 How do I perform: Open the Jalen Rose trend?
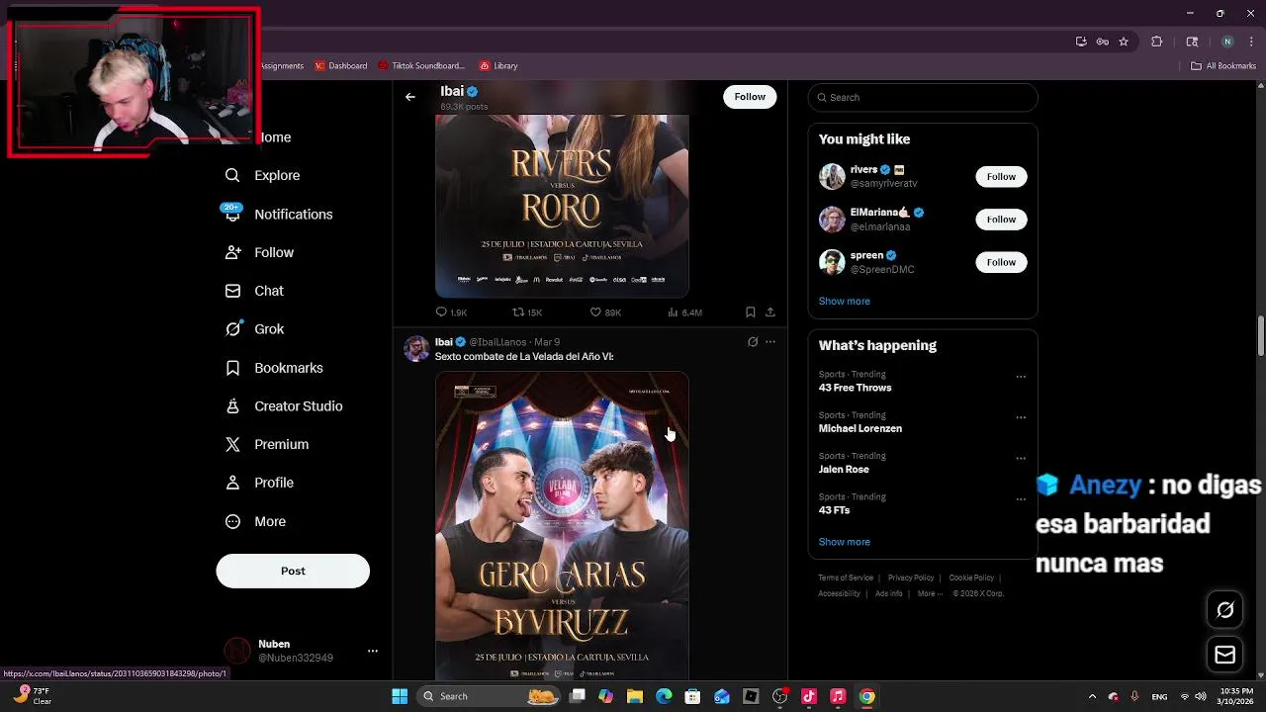coord(844,470)
